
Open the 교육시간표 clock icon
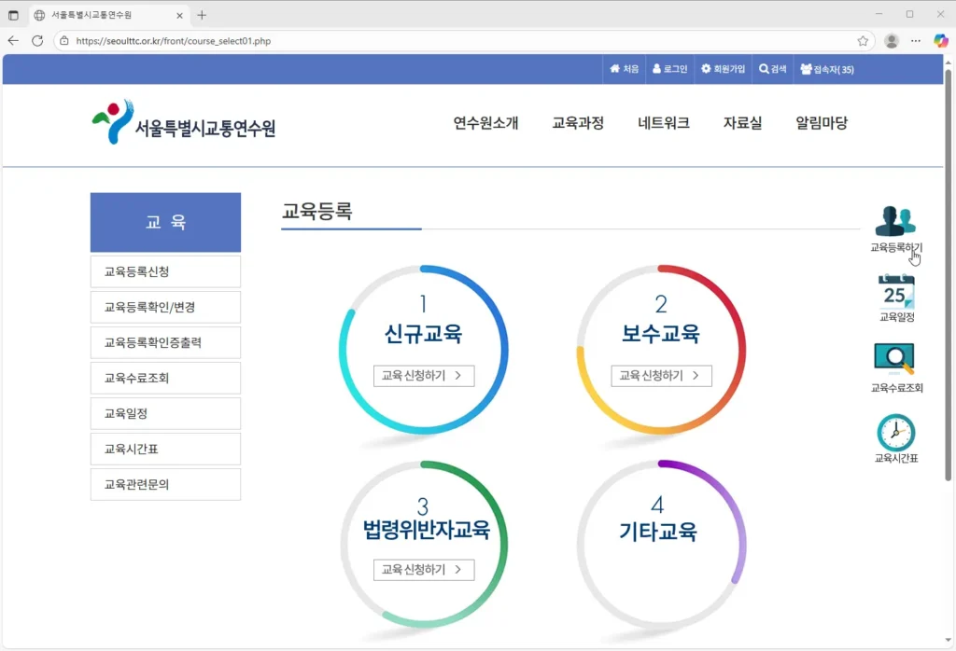pos(896,433)
